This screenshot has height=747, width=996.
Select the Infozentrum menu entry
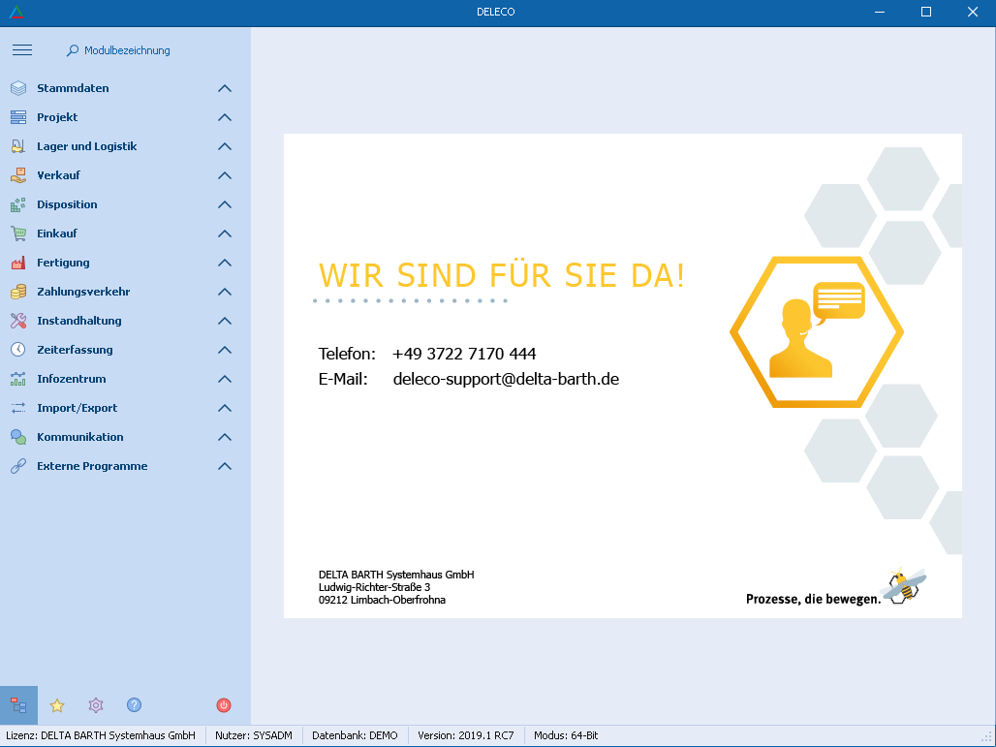[x=72, y=379]
